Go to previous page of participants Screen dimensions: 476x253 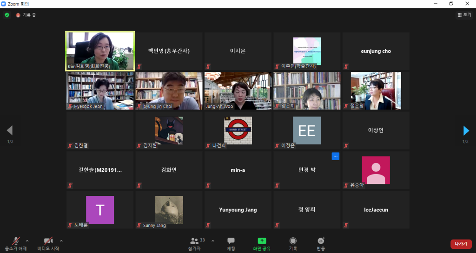pyautogui.click(x=9, y=130)
